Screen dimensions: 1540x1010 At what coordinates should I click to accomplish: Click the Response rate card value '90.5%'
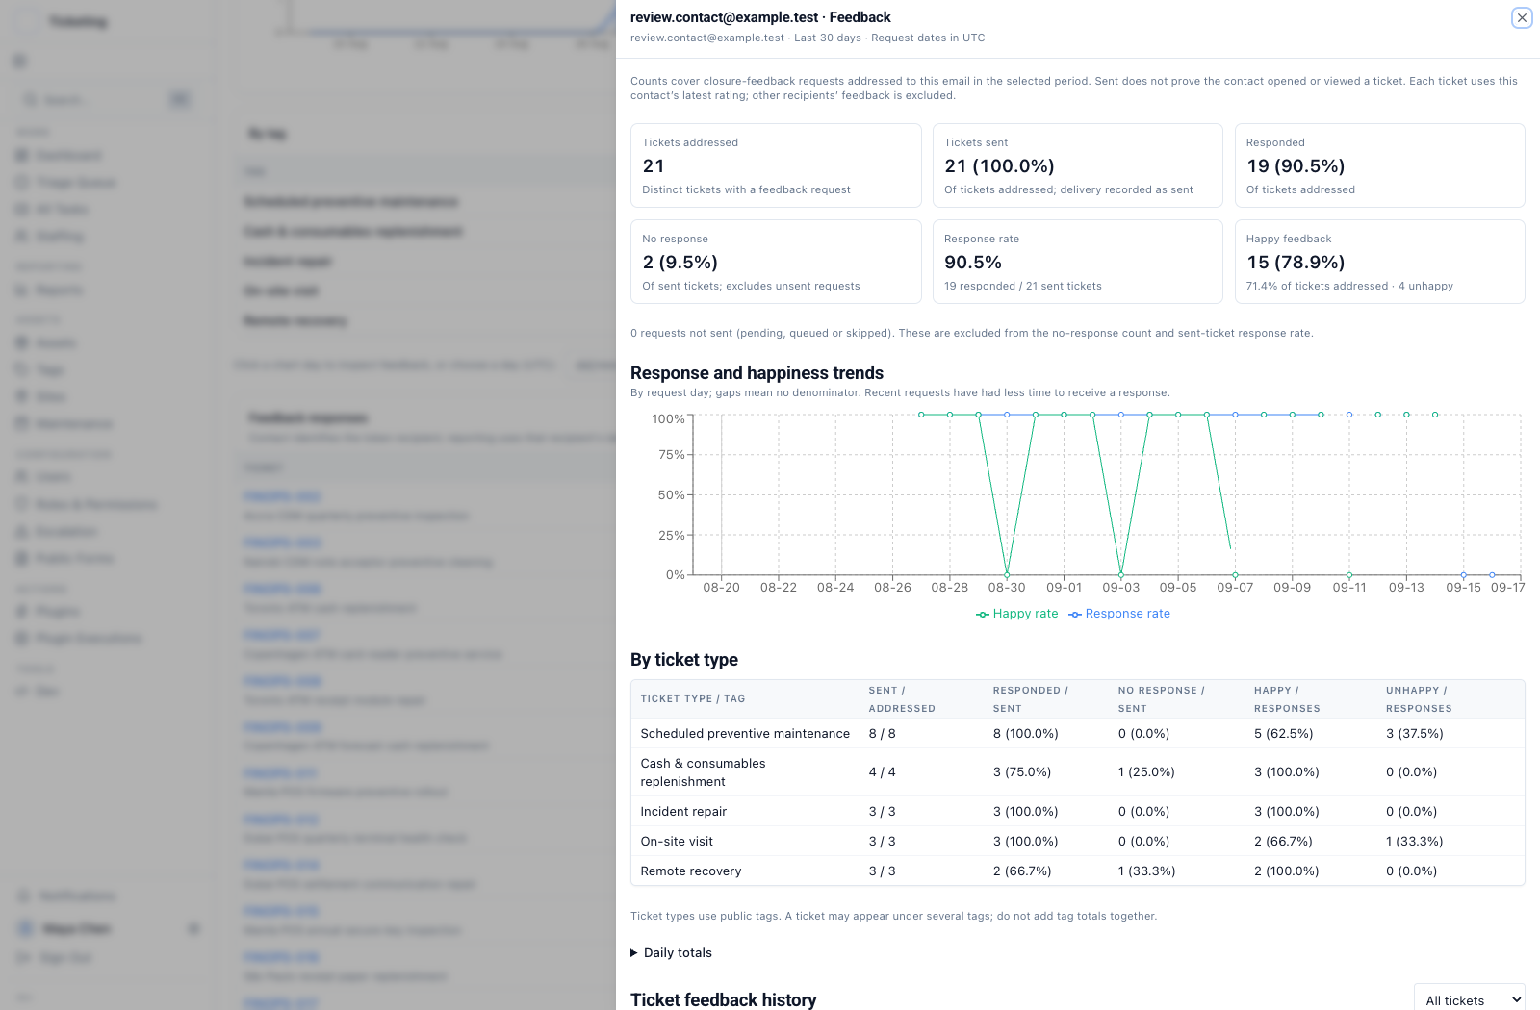(x=973, y=263)
